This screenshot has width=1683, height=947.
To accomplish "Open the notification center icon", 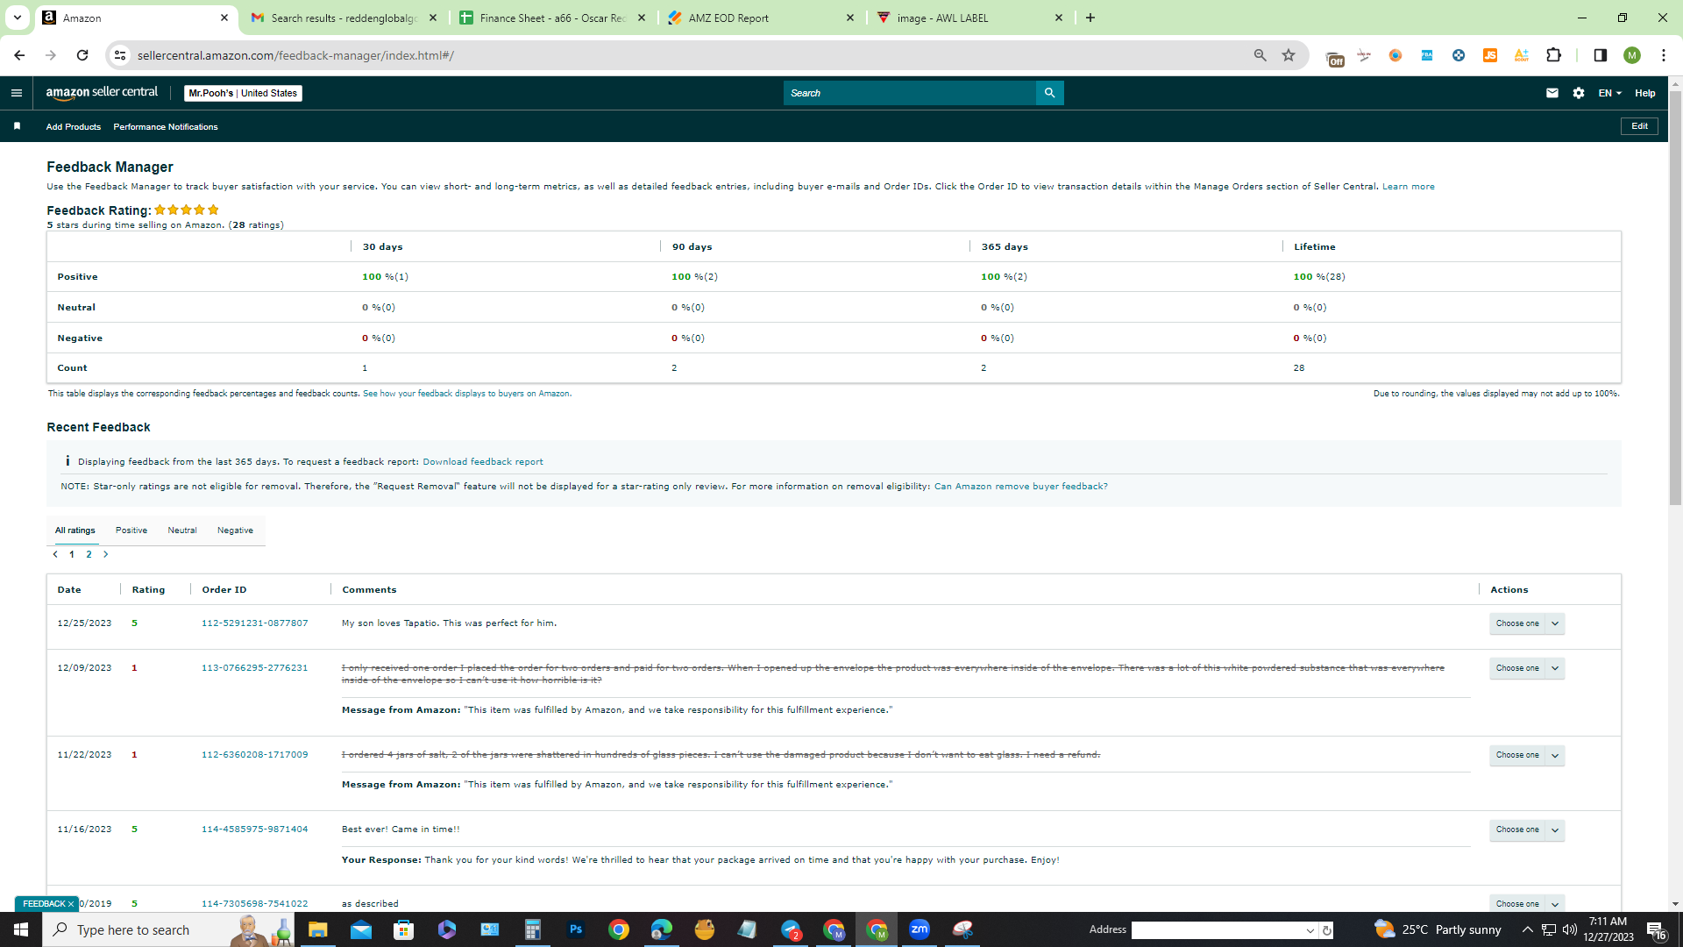I will tap(1656, 929).
